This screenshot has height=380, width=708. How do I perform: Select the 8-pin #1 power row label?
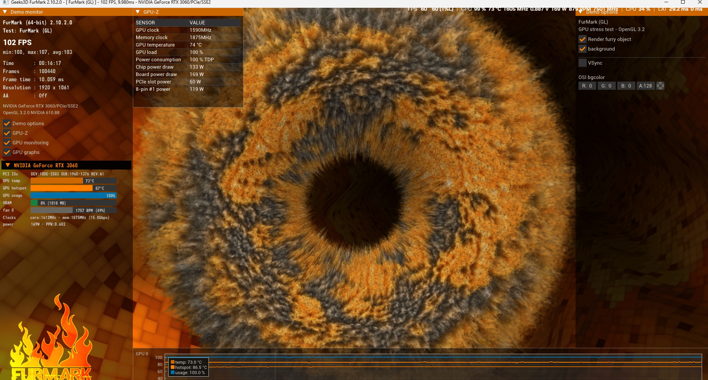point(153,89)
